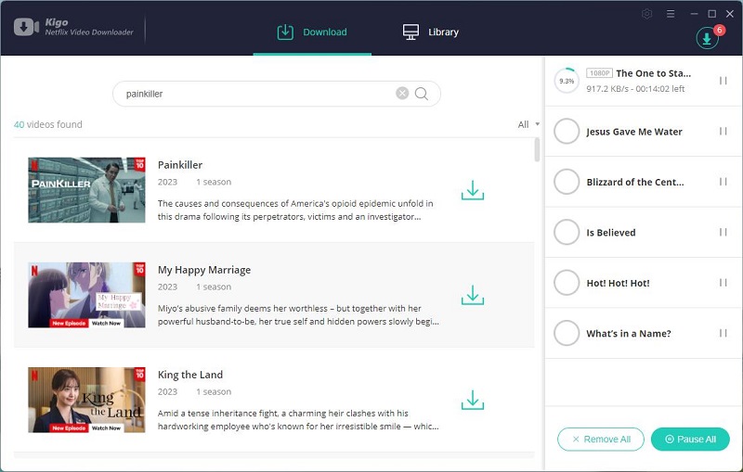The image size is (743, 472).
Task: Click the results list scrollbar
Action: (537, 149)
